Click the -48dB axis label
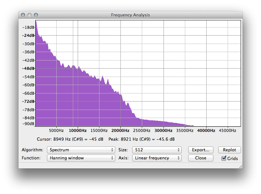This screenshot has width=261, height=194. tap(28, 68)
